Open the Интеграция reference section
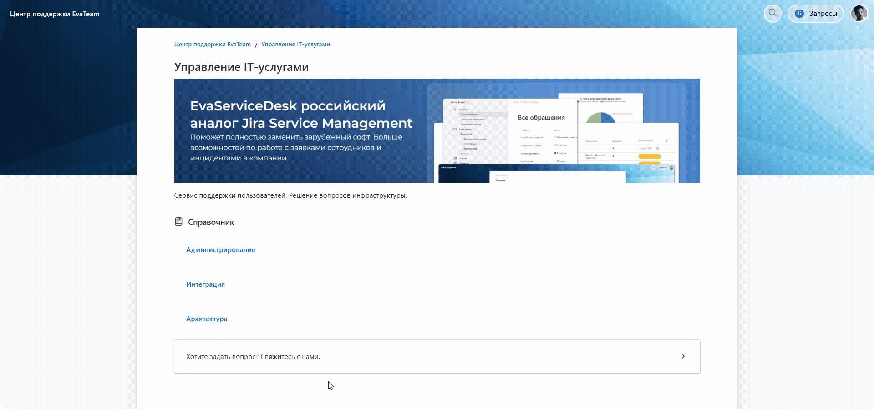Viewport: 874px width, 409px height. (205, 284)
